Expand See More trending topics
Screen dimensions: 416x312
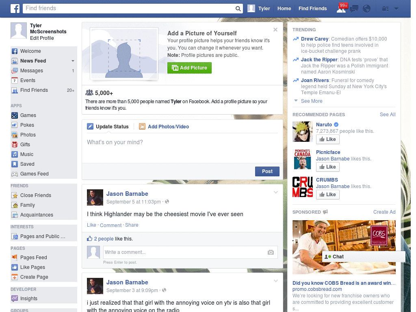pyautogui.click(x=312, y=101)
